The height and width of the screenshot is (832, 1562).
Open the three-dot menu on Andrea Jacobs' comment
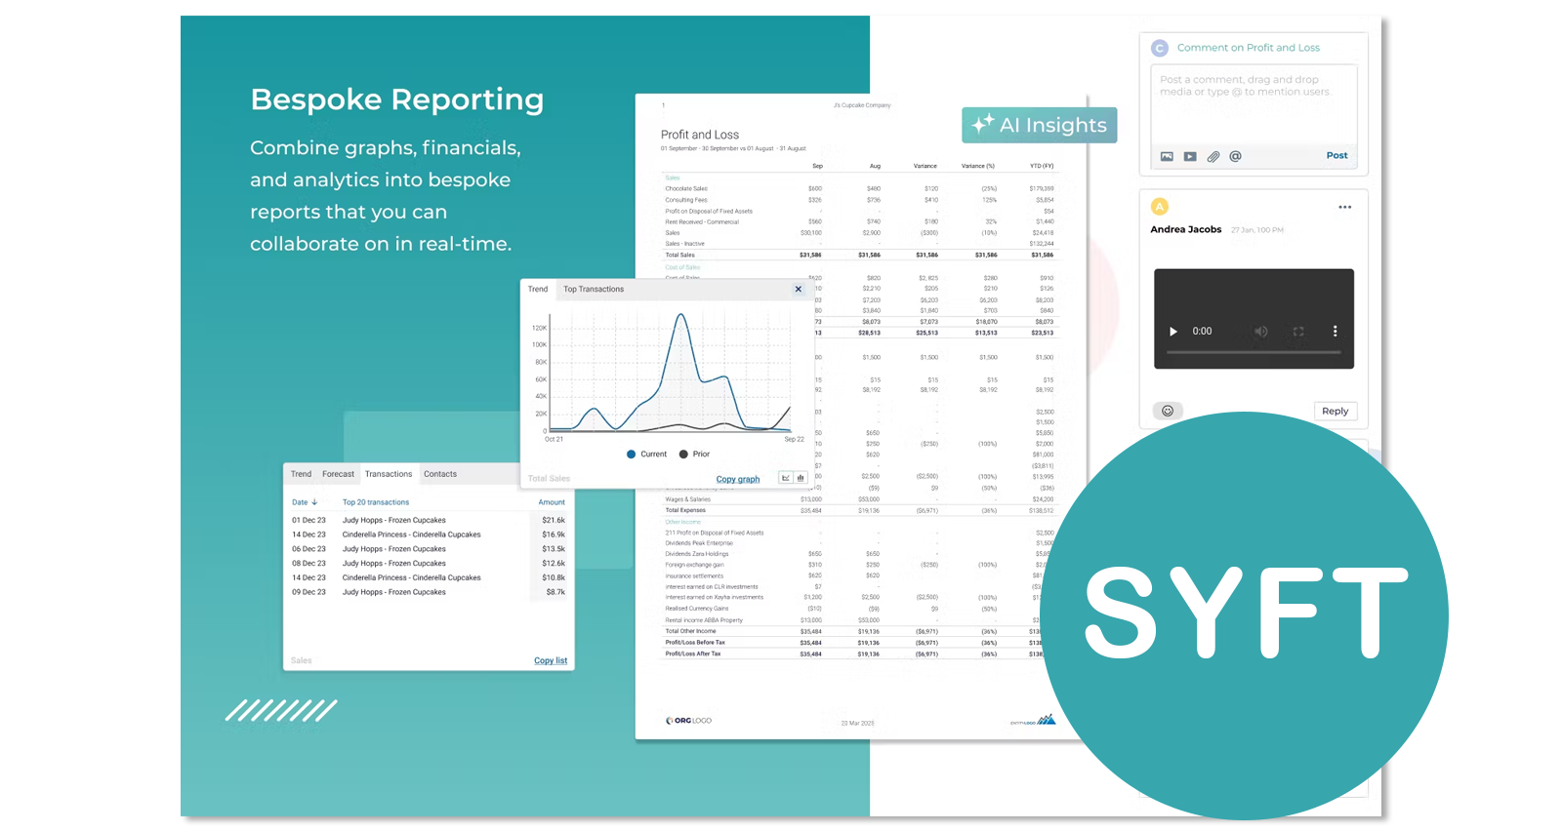coord(1345,207)
